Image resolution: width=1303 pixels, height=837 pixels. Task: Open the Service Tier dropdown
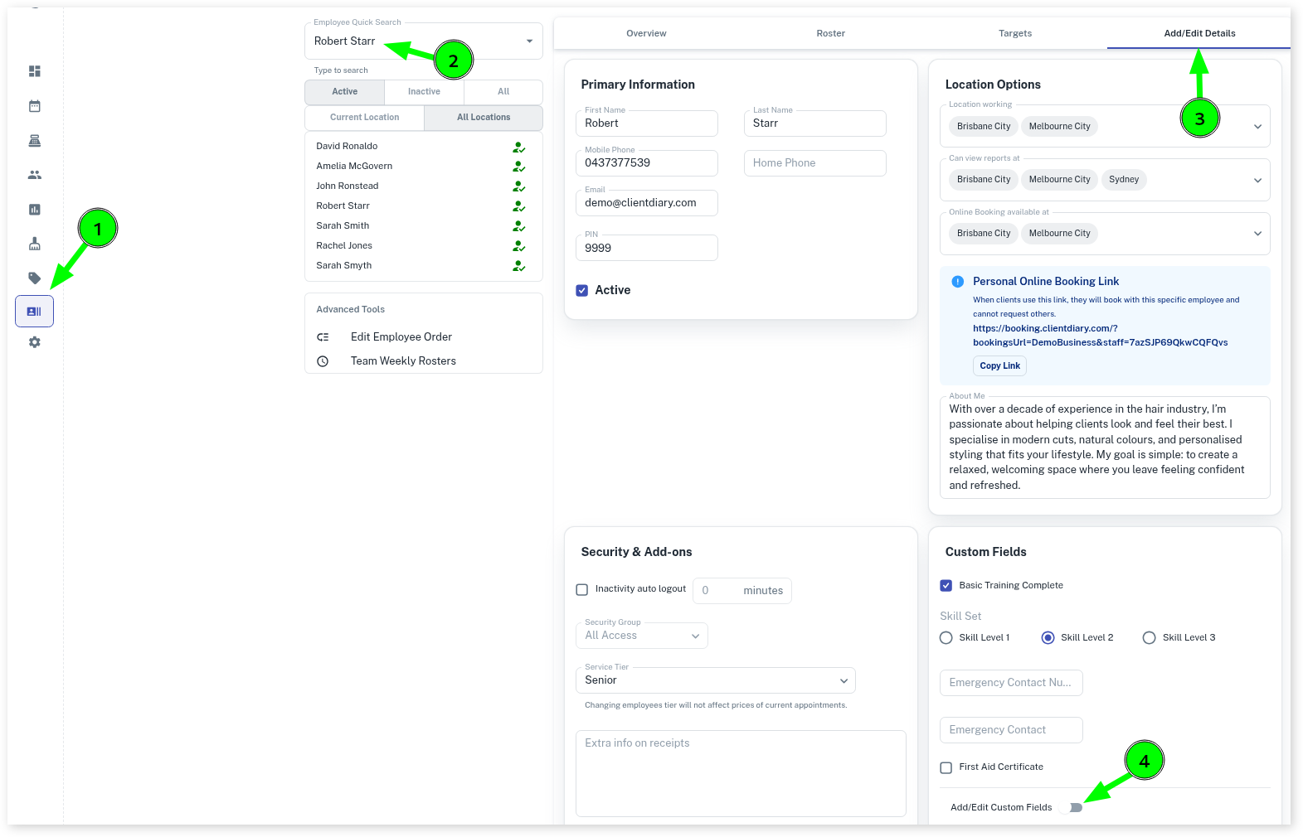[x=715, y=680]
